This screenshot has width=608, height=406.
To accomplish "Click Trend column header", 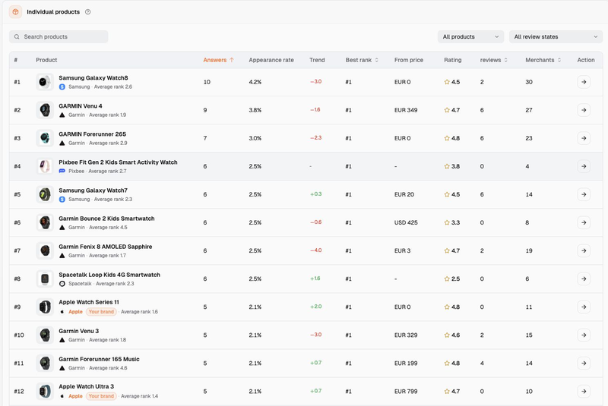I will [x=317, y=60].
